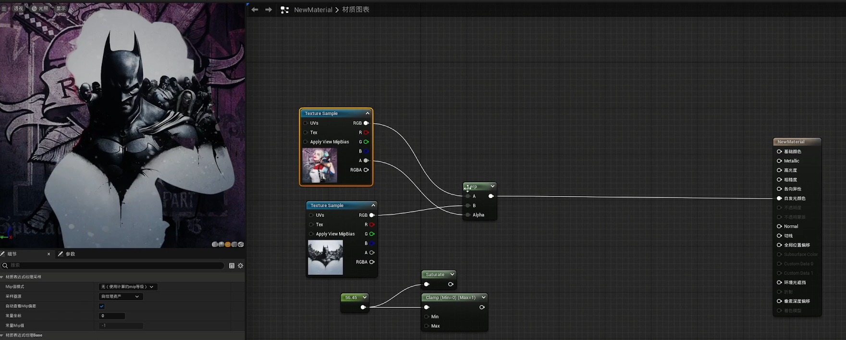The width and height of the screenshot is (846, 340).
Task: Uncheck the 自动查看Mip偏差 checkbox
Action: (x=102, y=306)
